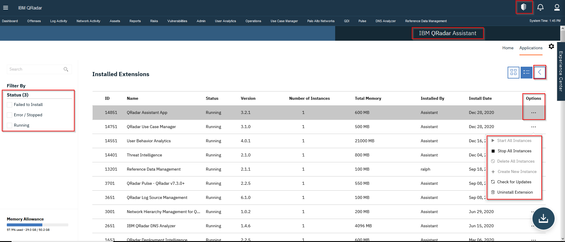Open Pulse tab
Viewport: 565px width, 242px height.
coord(362,21)
